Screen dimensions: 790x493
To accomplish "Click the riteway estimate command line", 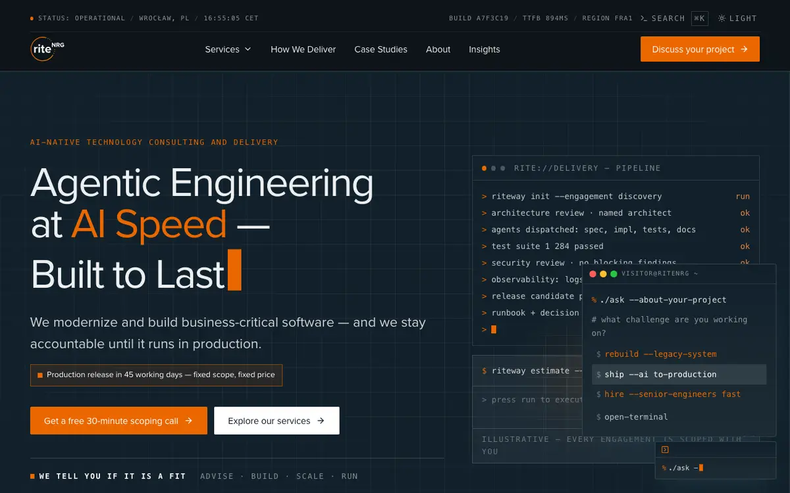I will pos(532,371).
